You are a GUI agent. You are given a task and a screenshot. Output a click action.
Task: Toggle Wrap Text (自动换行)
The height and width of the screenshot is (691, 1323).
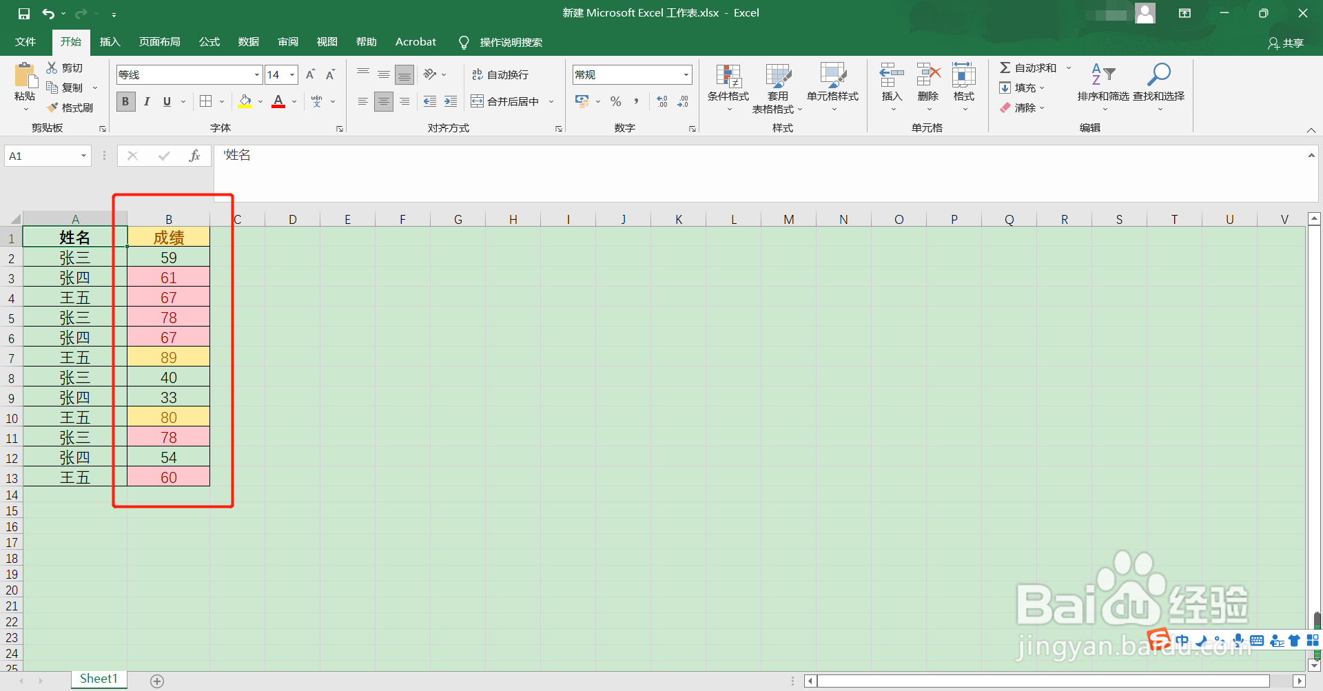(500, 74)
